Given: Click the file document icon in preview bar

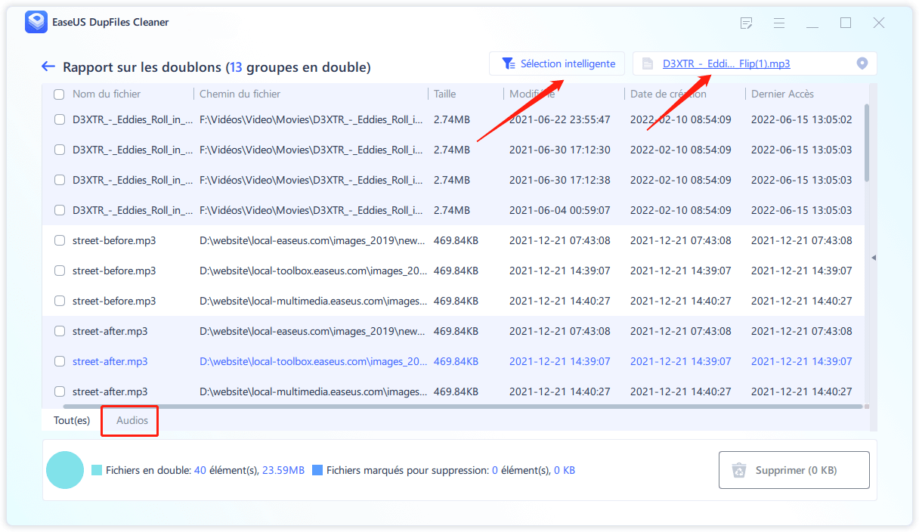Looking at the screenshot, I should [x=647, y=63].
